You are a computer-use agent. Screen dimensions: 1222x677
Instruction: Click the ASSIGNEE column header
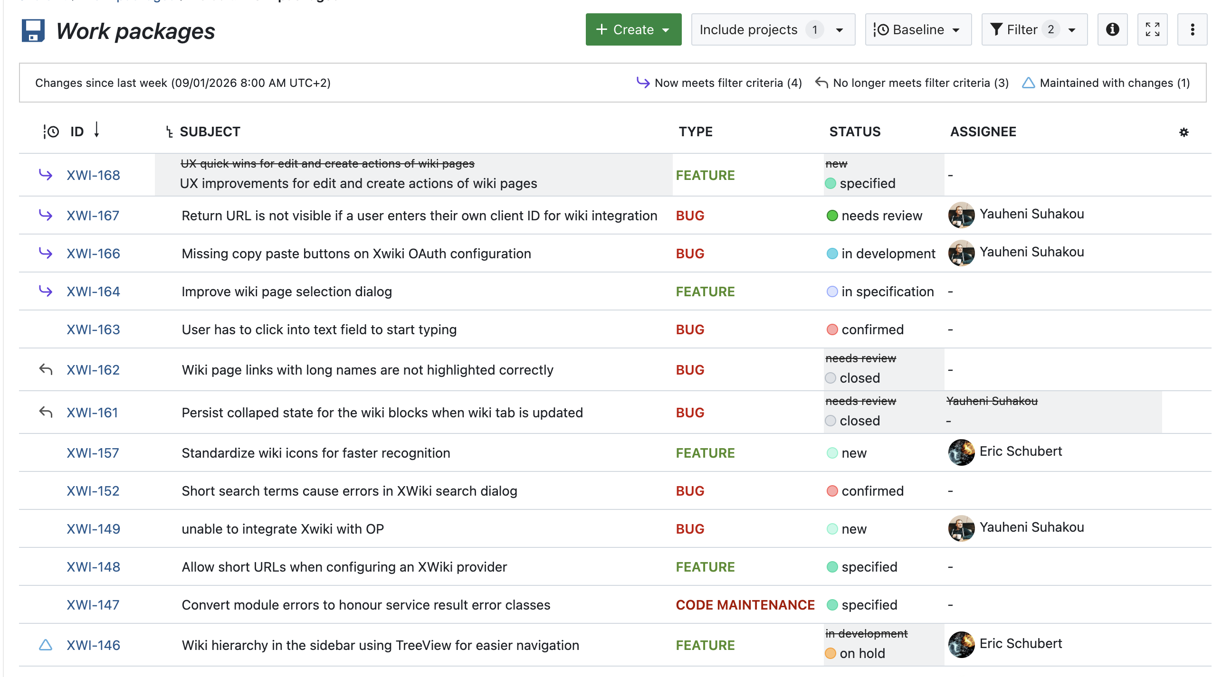click(983, 132)
